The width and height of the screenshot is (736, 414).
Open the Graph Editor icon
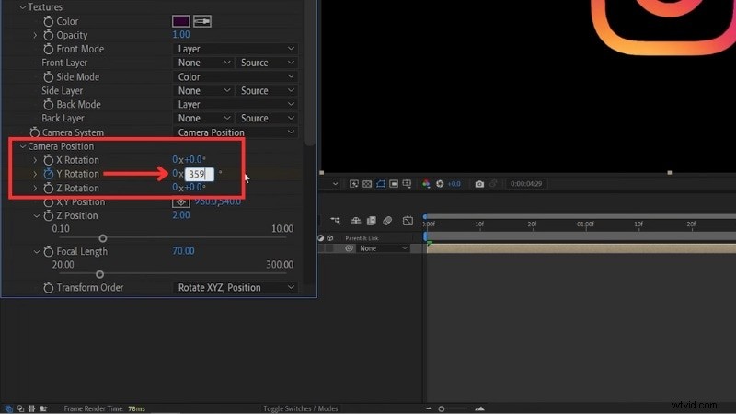pyautogui.click(x=408, y=220)
